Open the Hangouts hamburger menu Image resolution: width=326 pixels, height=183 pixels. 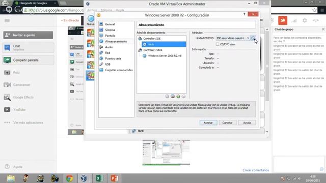click(7, 20)
